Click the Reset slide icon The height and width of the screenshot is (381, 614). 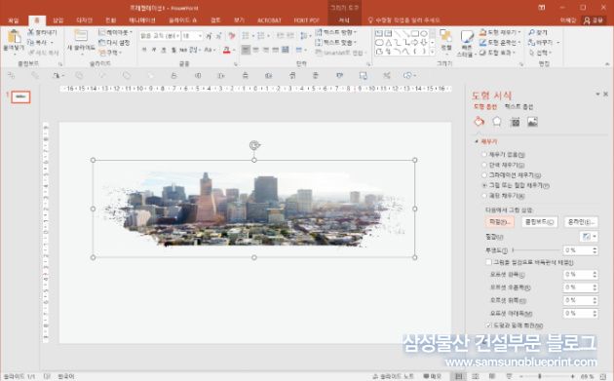click(101, 42)
